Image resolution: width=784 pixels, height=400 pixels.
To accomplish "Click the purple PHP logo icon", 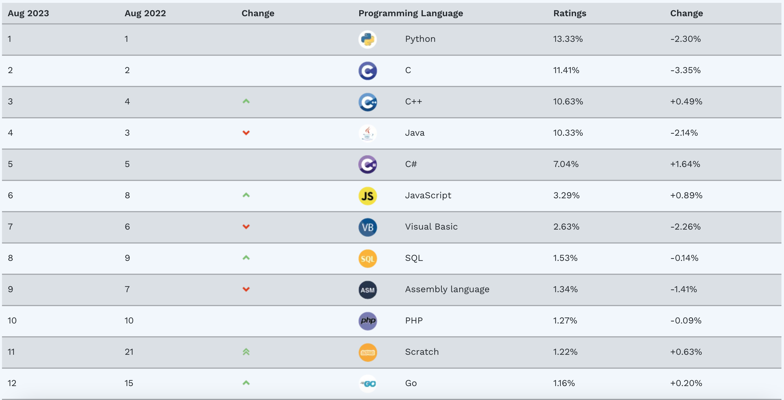I will point(367,321).
